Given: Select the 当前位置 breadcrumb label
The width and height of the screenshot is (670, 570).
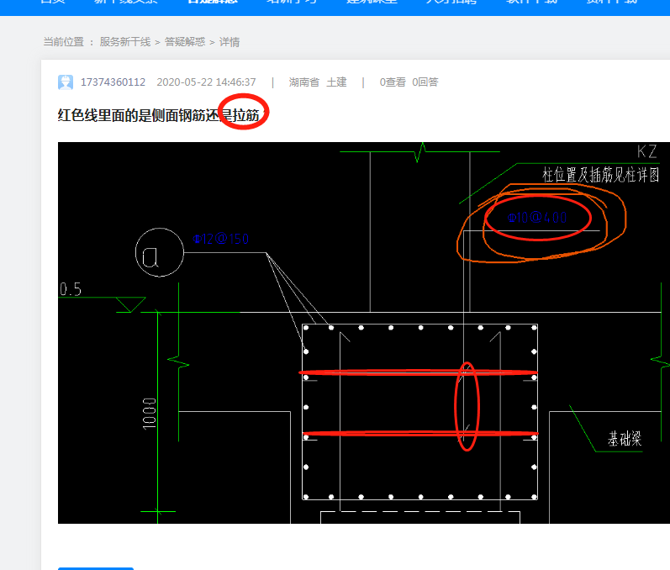Looking at the screenshot, I should pyautogui.click(x=64, y=42).
